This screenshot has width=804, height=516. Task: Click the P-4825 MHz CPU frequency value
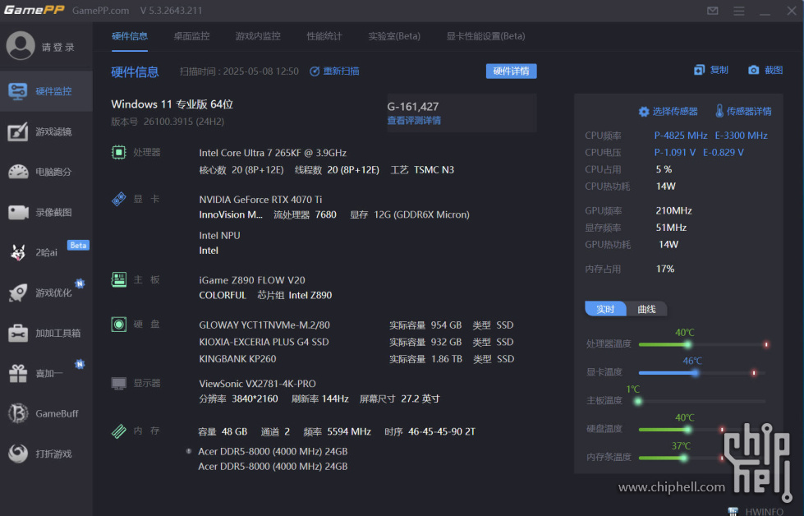(x=681, y=136)
